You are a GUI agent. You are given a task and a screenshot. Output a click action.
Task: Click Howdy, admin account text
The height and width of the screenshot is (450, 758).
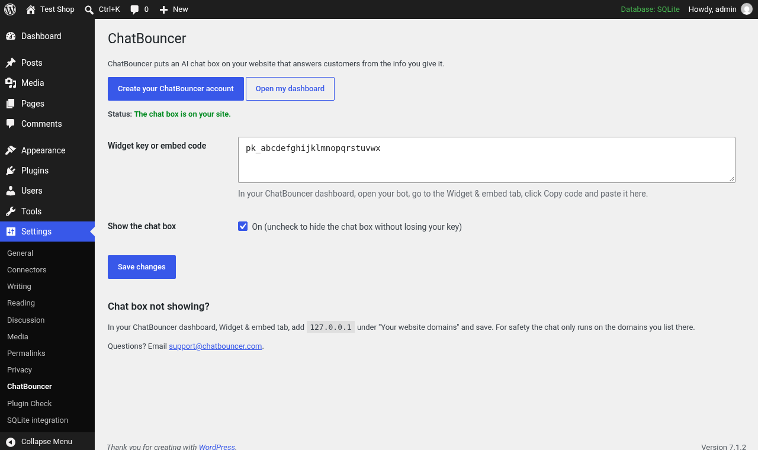(712, 9)
